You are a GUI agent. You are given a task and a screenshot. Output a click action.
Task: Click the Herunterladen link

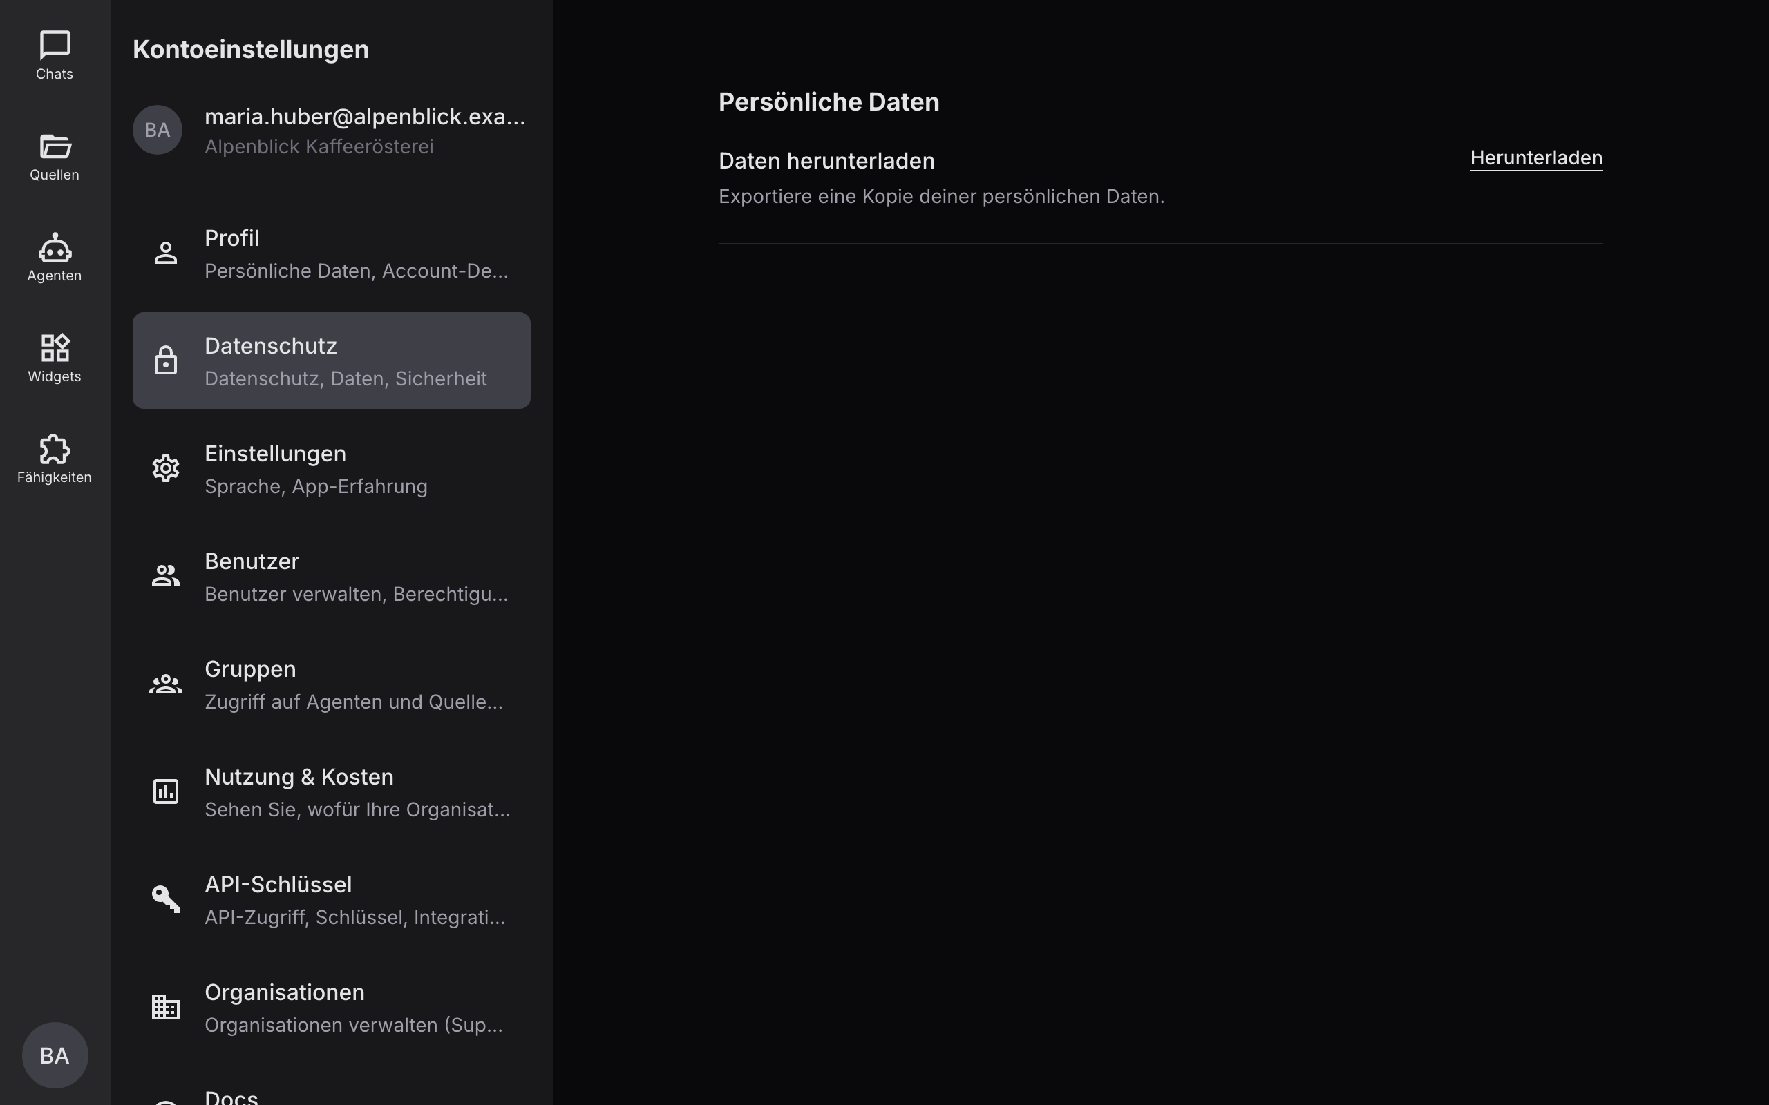(1536, 159)
